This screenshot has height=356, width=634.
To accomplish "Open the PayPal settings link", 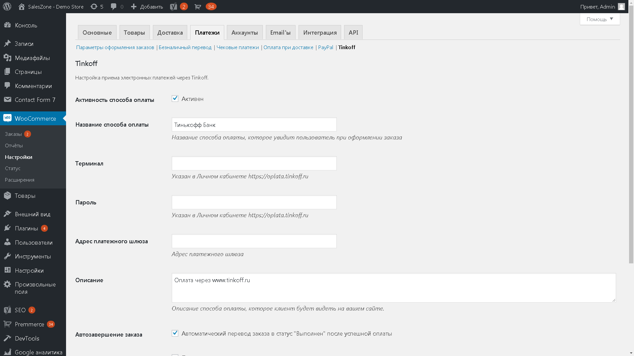I will point(326,47).
